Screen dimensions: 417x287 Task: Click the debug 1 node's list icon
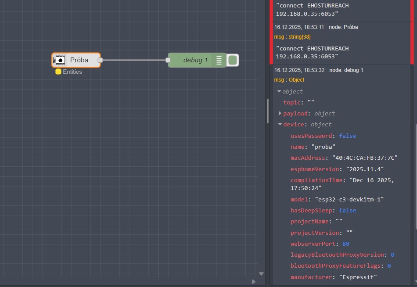coord(219,60)
